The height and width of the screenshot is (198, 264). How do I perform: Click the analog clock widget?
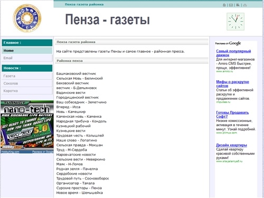click(x=235, y=22)
